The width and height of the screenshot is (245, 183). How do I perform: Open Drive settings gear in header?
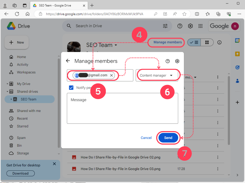click(x=190, y=26)
